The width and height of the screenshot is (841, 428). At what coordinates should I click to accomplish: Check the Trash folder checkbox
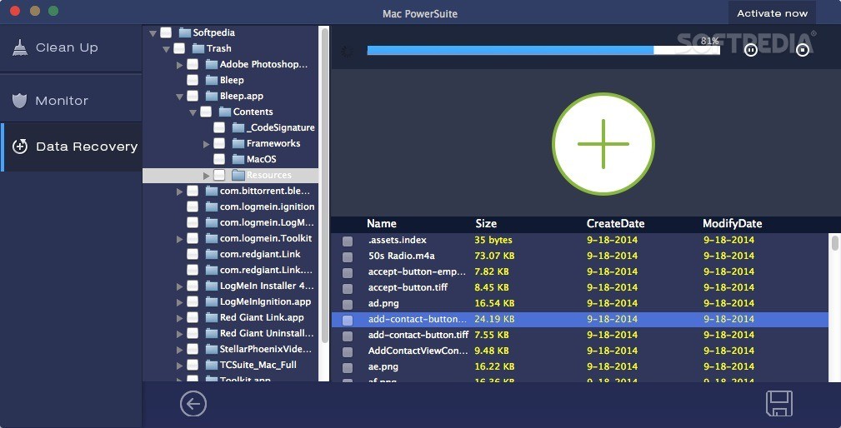tap(179, 48)
